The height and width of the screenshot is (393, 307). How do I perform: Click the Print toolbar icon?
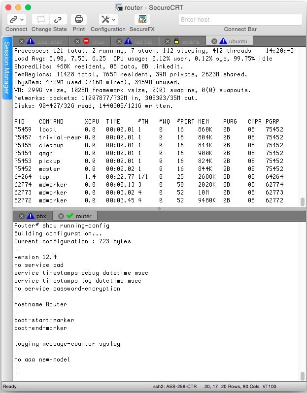pos(78,19)
